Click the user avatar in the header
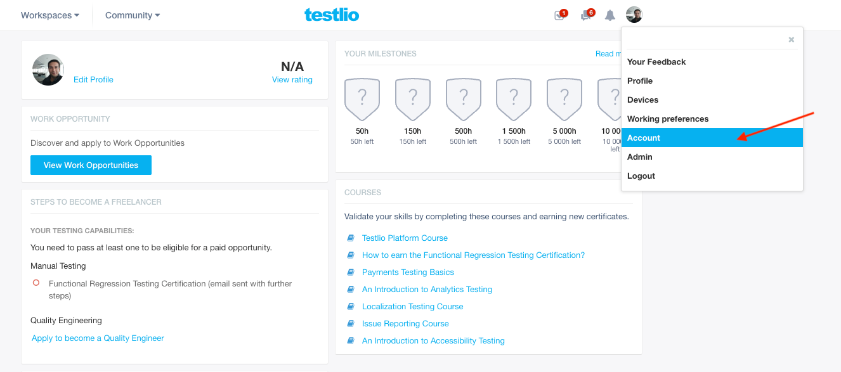The image size is (841, 372). (x=634, y=15)
